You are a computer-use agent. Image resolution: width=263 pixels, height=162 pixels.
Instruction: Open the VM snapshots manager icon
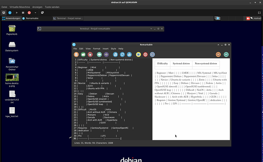pos(42,13)
